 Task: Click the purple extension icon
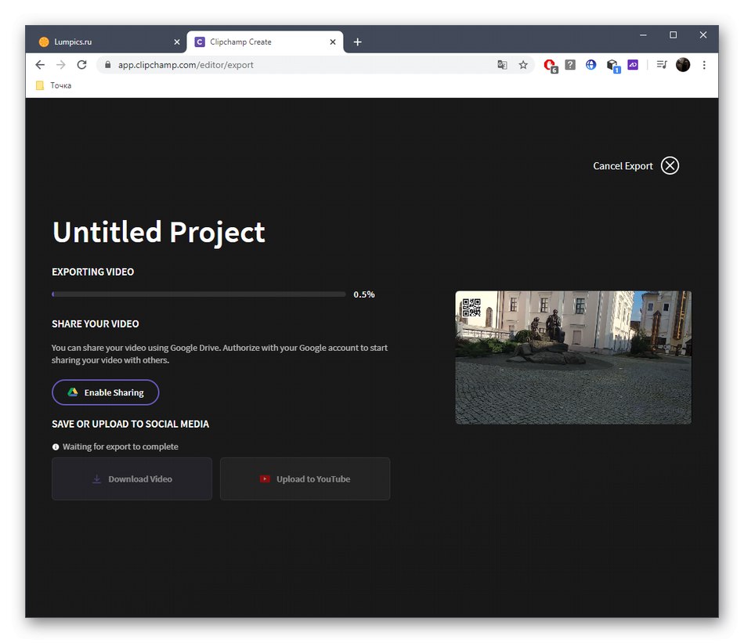click(633, 64)
